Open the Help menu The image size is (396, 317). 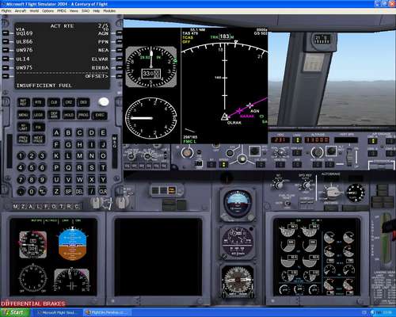[x=97, y=11]
